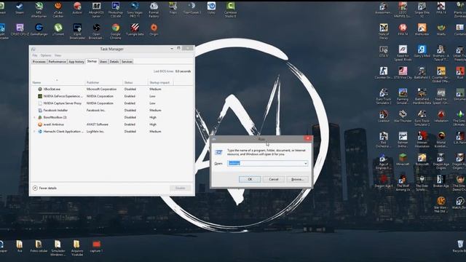The width and height of the screenshot is (466, 262).
Task: Open the Origin desktop shortcut
Action: tap(154, 30)
